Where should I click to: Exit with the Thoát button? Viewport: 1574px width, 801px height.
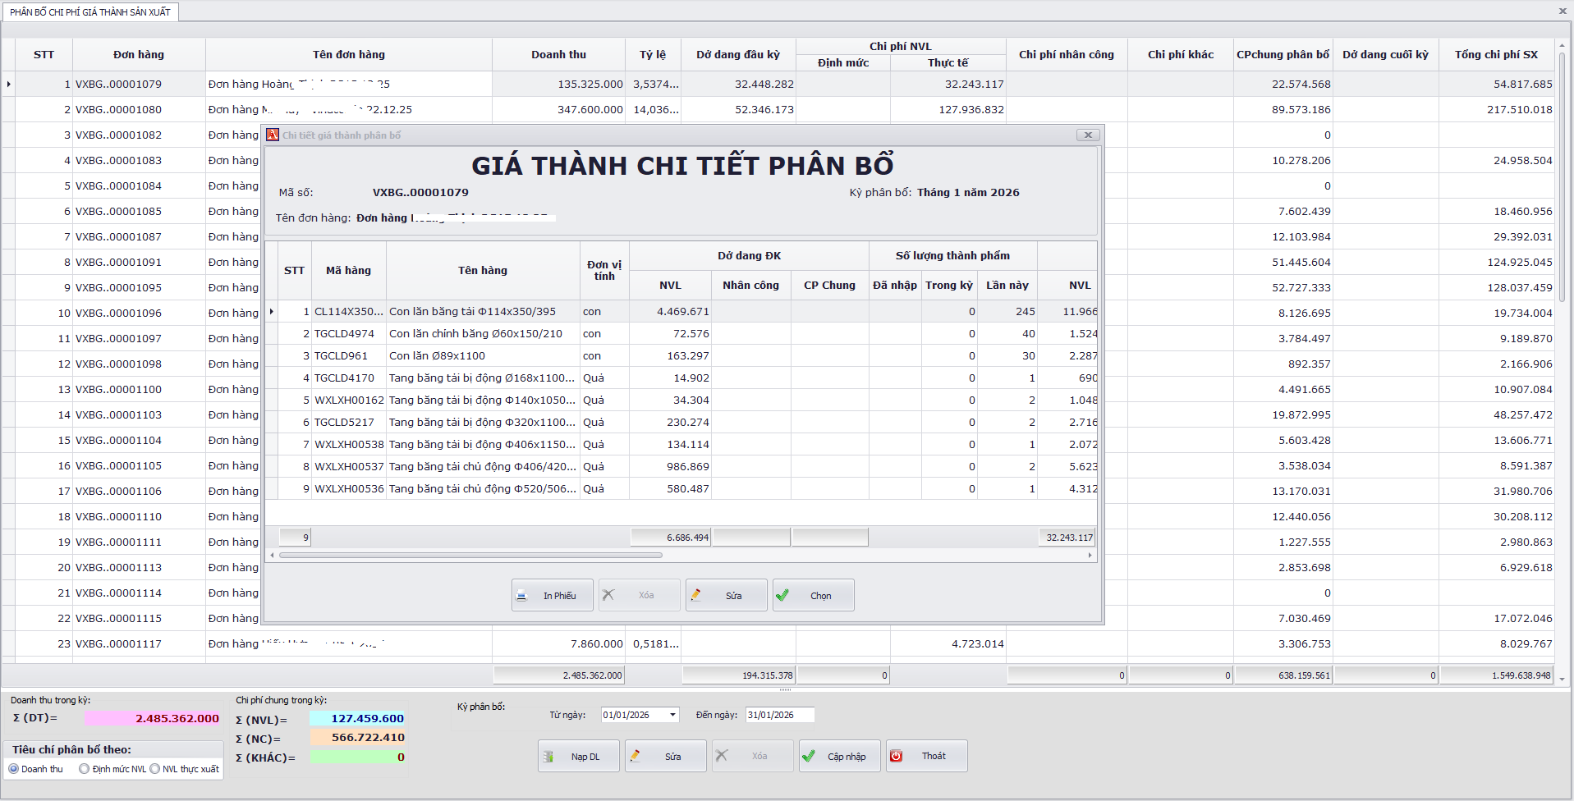[x=926, y=756]
